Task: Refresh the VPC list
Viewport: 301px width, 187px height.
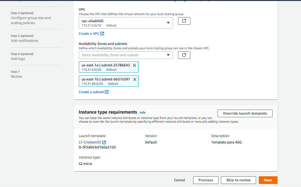Action: coord(184,21)
